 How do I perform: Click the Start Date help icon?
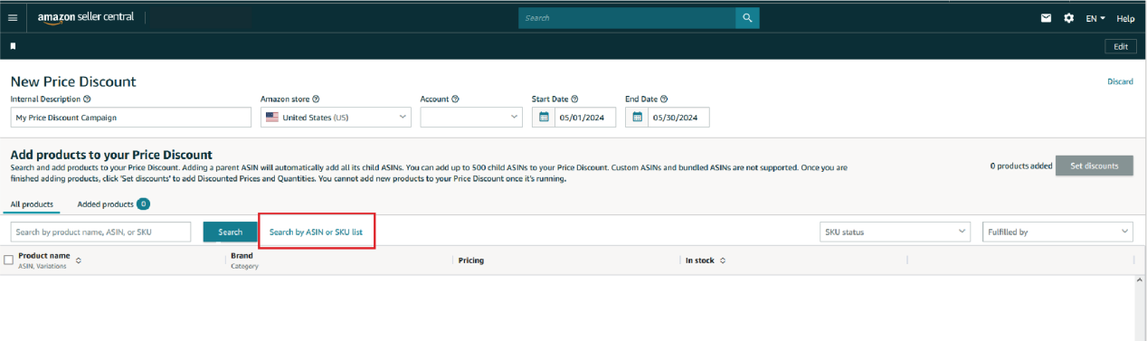(574, 99)
